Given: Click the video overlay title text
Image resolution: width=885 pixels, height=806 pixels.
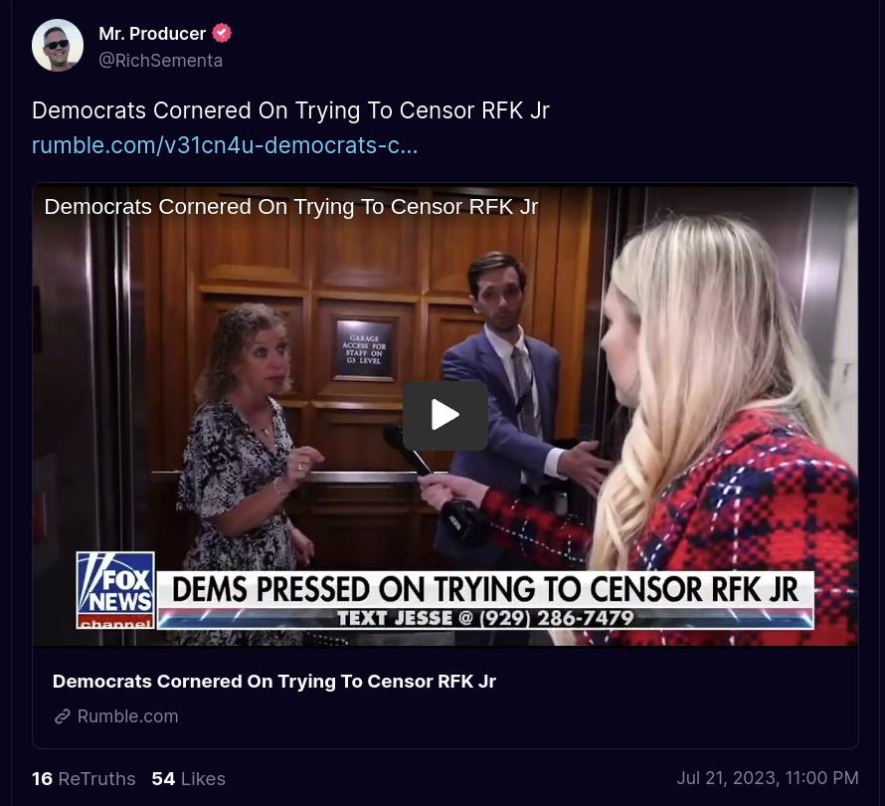Looking at the screenshot, I should (x=291, y=207).
